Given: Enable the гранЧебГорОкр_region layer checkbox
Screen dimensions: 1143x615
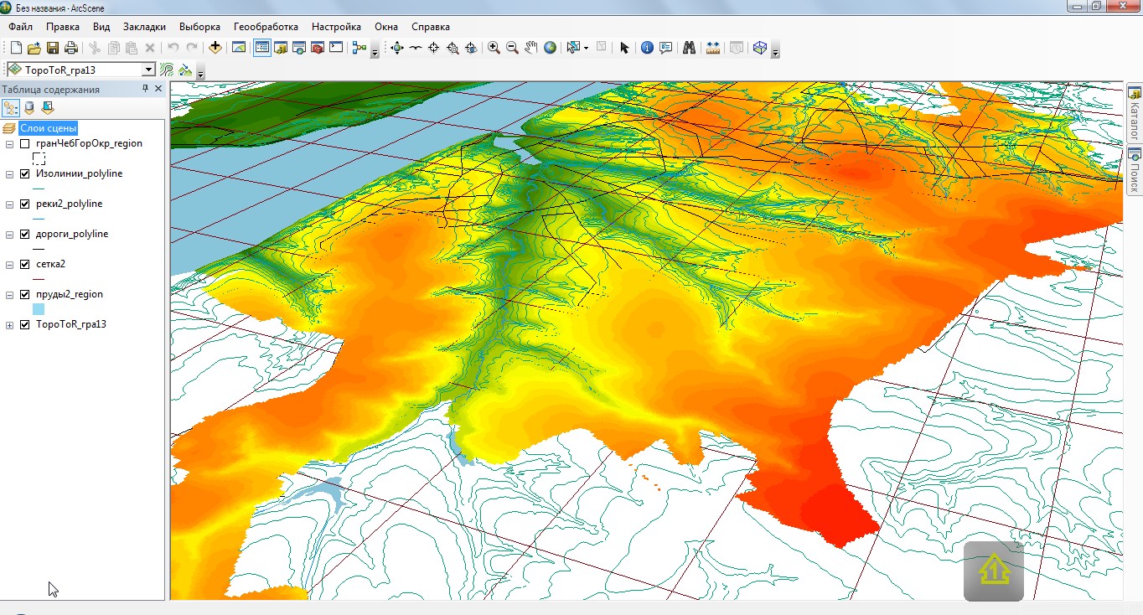Looking at the screenshot, I should [25, 144].
